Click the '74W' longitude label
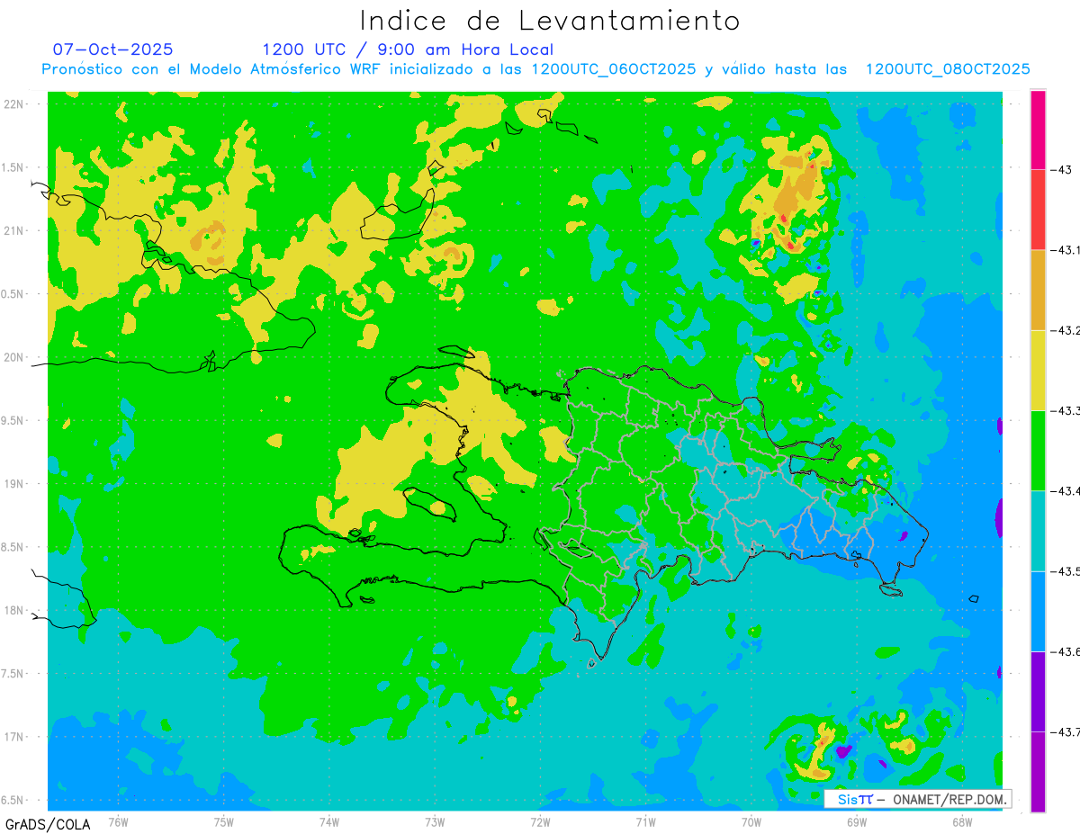This screenshot has width=1080, height=834. point(329,821)
